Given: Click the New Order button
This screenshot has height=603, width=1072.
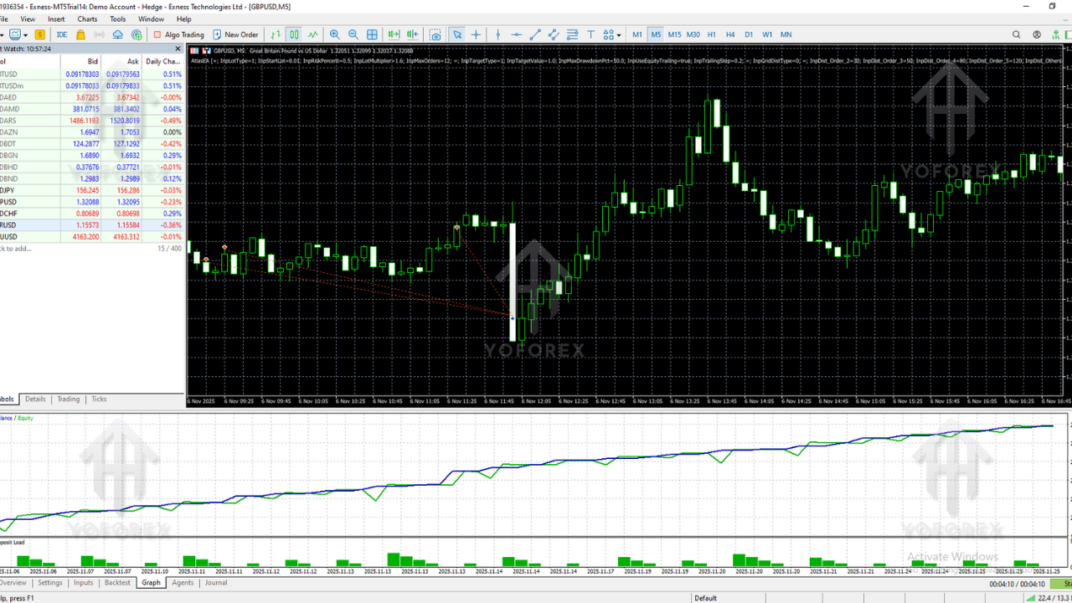Looking at the screenshot, I should (x=236, y=34).
